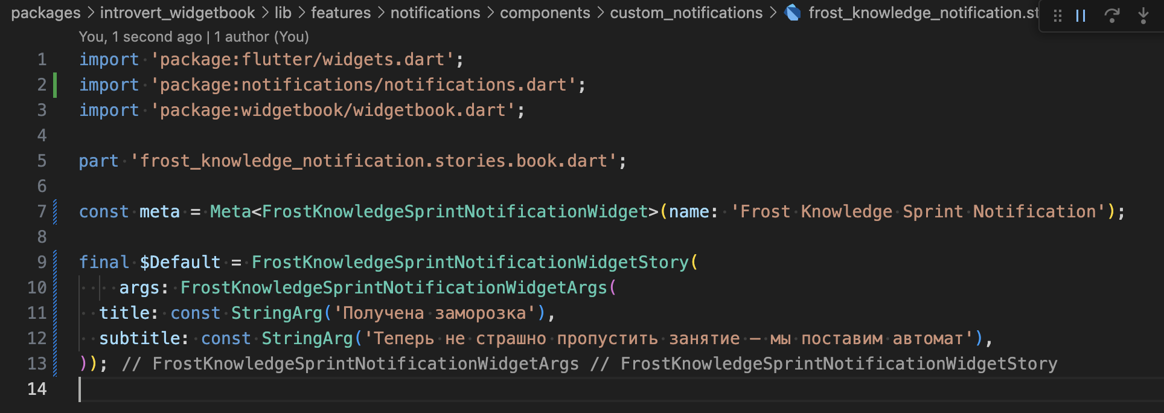Click the Dart file icon in breadcrumbs

coord(793,13)
